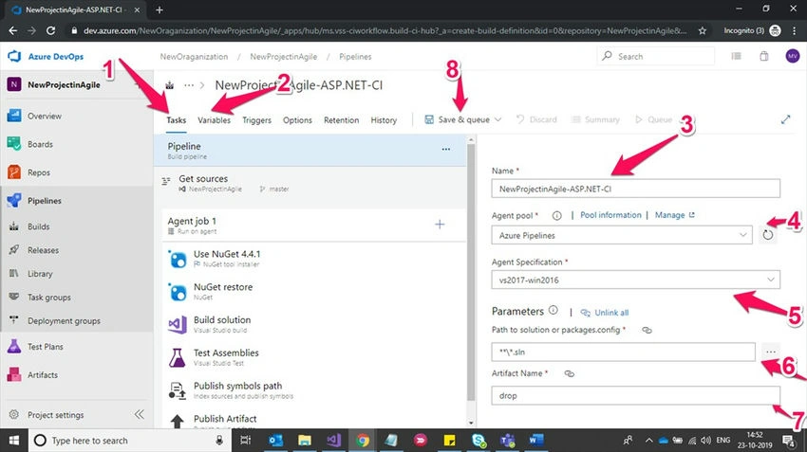This screenshot has height=452, width=807.
Task: Switch to the Options tab
Action: click(x=297, y=120)
